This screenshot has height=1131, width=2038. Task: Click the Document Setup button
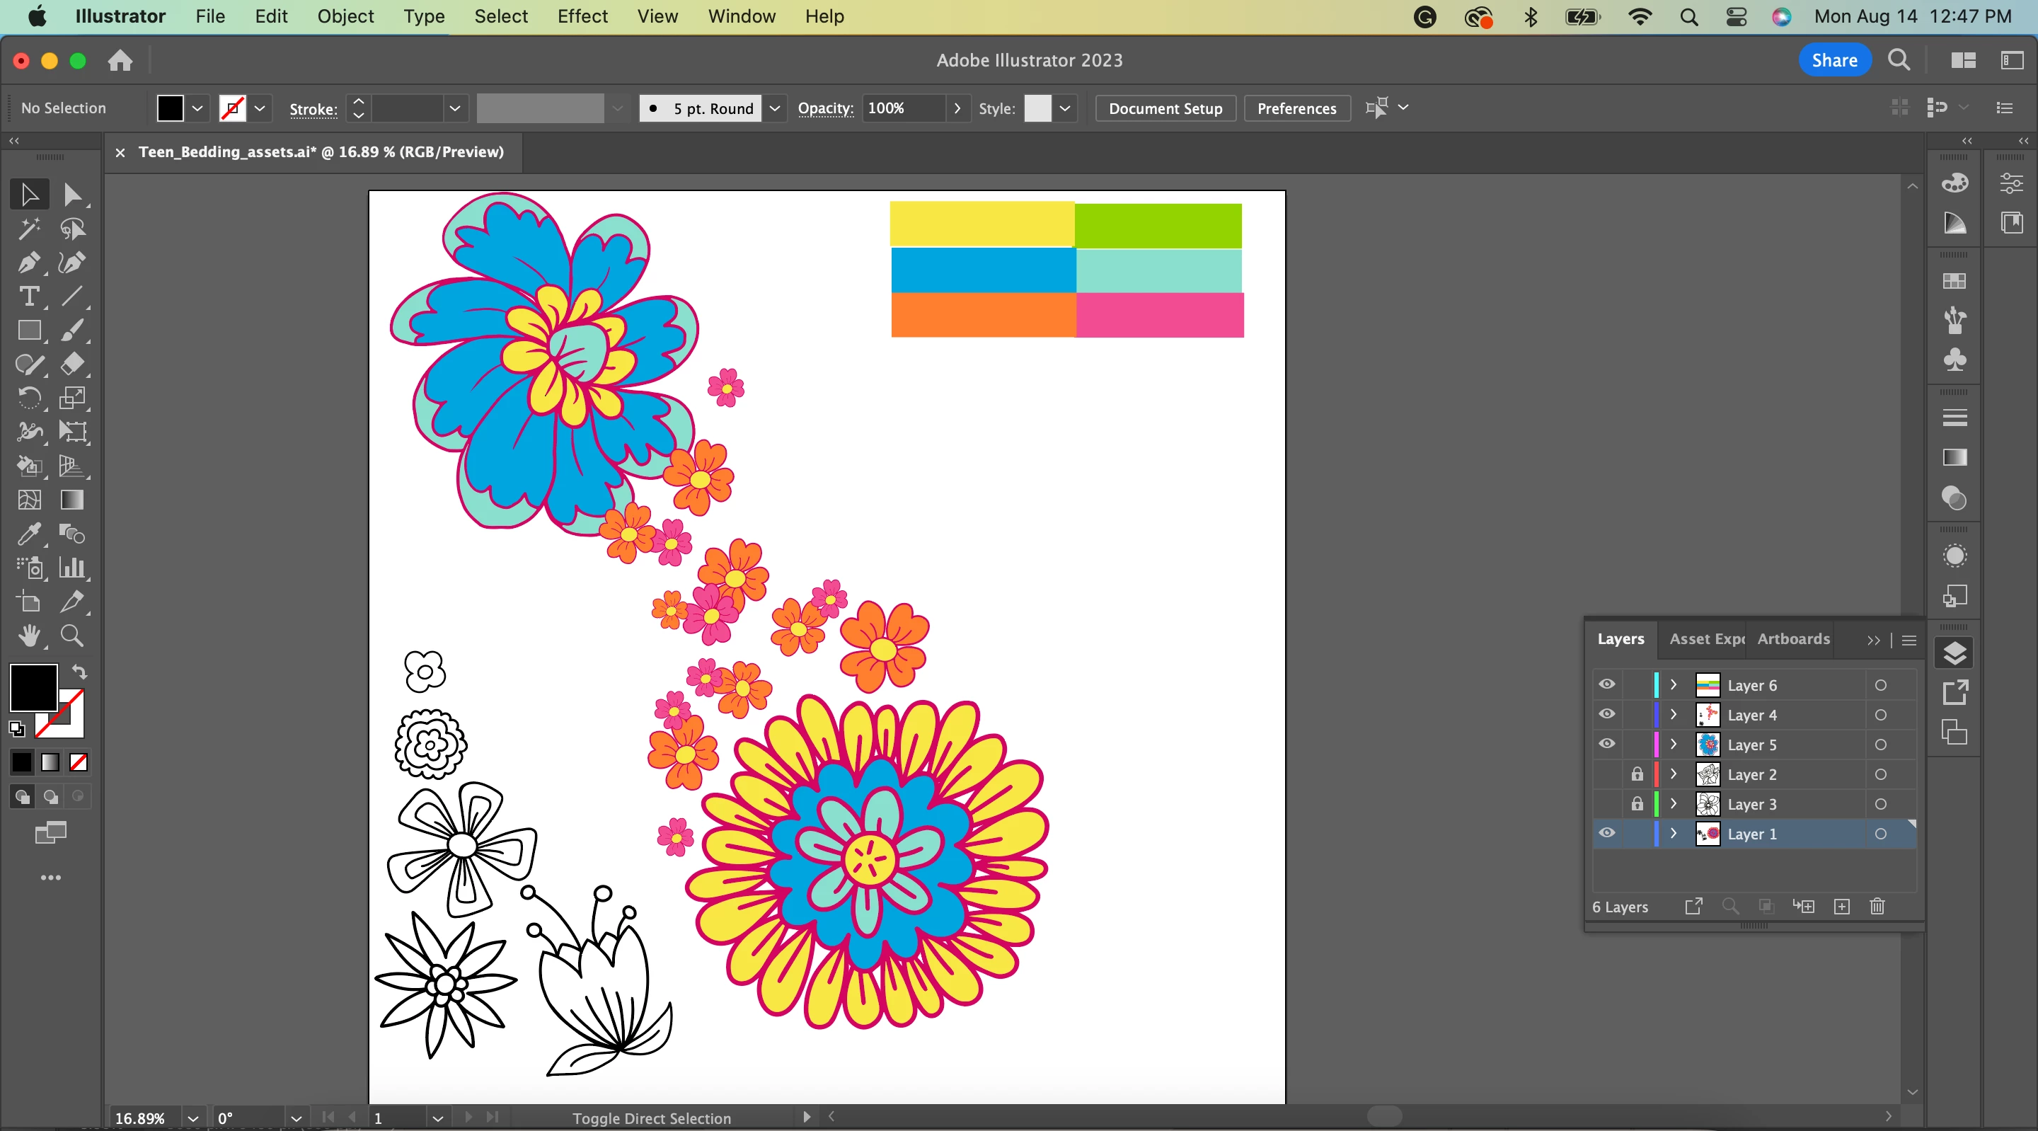[1165, 108]
